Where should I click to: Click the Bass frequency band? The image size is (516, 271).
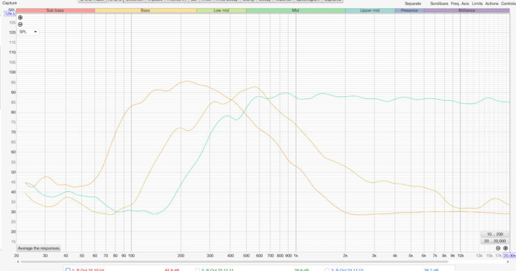(x=146, y=10)
